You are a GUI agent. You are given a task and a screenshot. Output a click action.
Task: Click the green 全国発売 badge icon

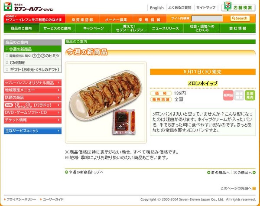[250, 95]
